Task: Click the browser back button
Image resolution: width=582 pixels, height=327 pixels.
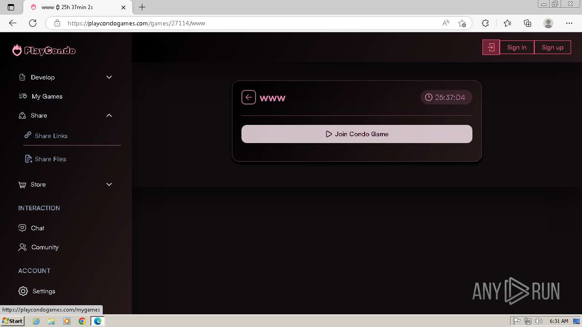Action: tap(13, 23)
